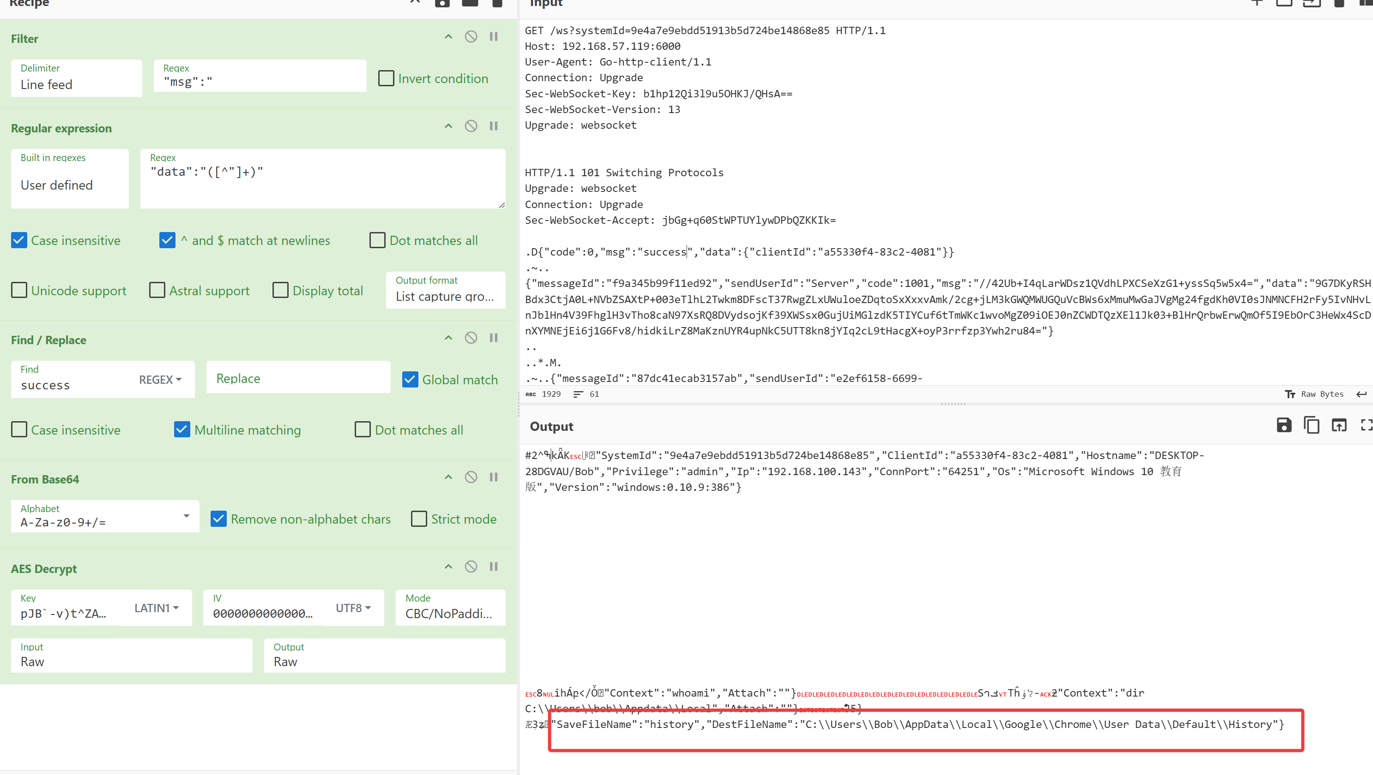
Task: Open the Find REGEX type dropdown
Action: 160,380
